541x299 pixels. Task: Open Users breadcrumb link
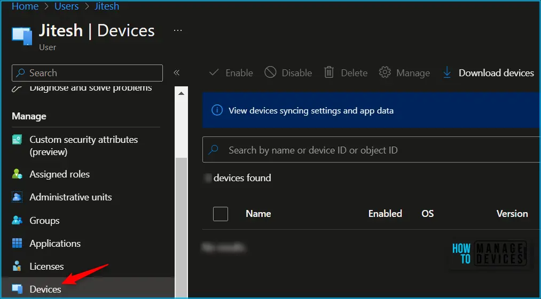(x=67, y=6)
